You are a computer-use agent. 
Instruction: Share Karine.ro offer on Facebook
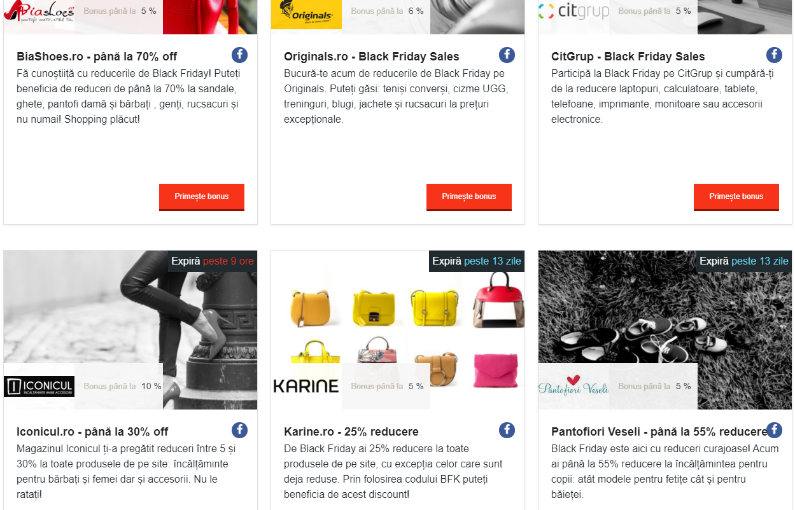click(x=507, y=430)
